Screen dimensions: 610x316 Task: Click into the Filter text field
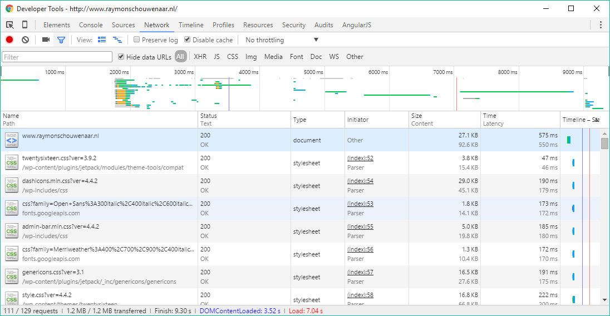57,57
